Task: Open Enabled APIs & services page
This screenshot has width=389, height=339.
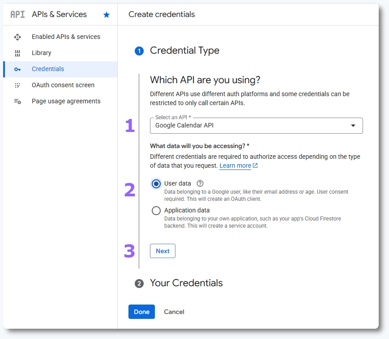Action: [x=66, y=37]
